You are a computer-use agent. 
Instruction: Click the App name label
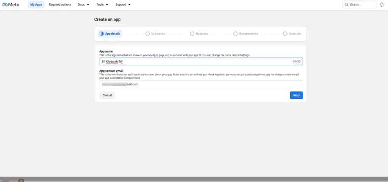click(106, 51)
